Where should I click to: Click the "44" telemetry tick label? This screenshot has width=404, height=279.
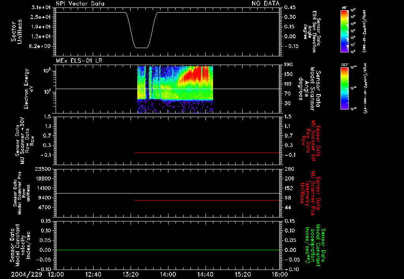point(287,207)
